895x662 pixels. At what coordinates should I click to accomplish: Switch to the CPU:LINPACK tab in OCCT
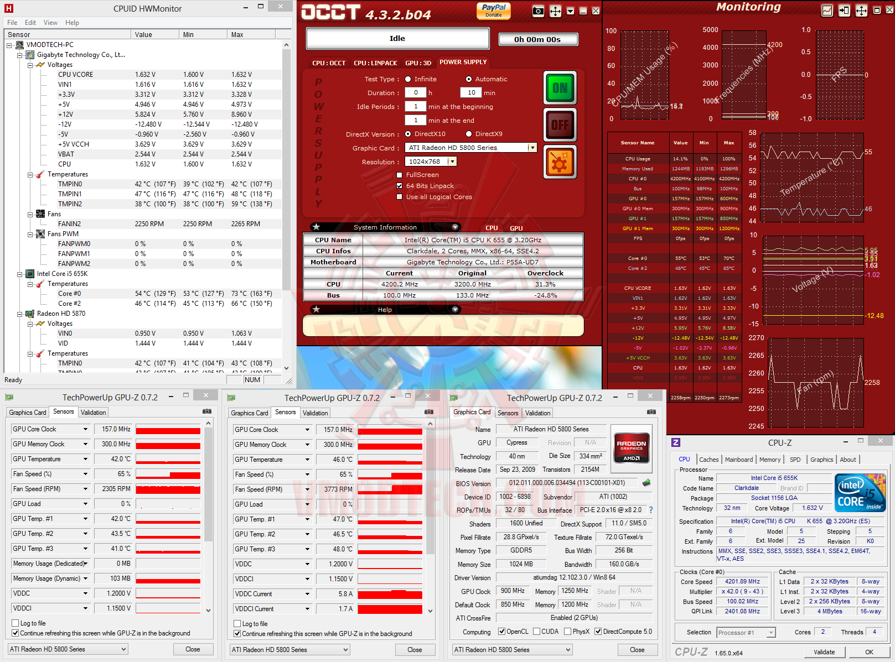375,63
